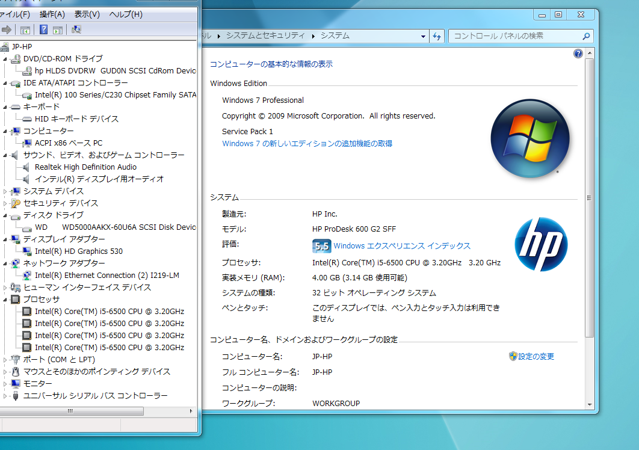Click the processor category chip icon
Screen dimensions: 639x450
16,299
